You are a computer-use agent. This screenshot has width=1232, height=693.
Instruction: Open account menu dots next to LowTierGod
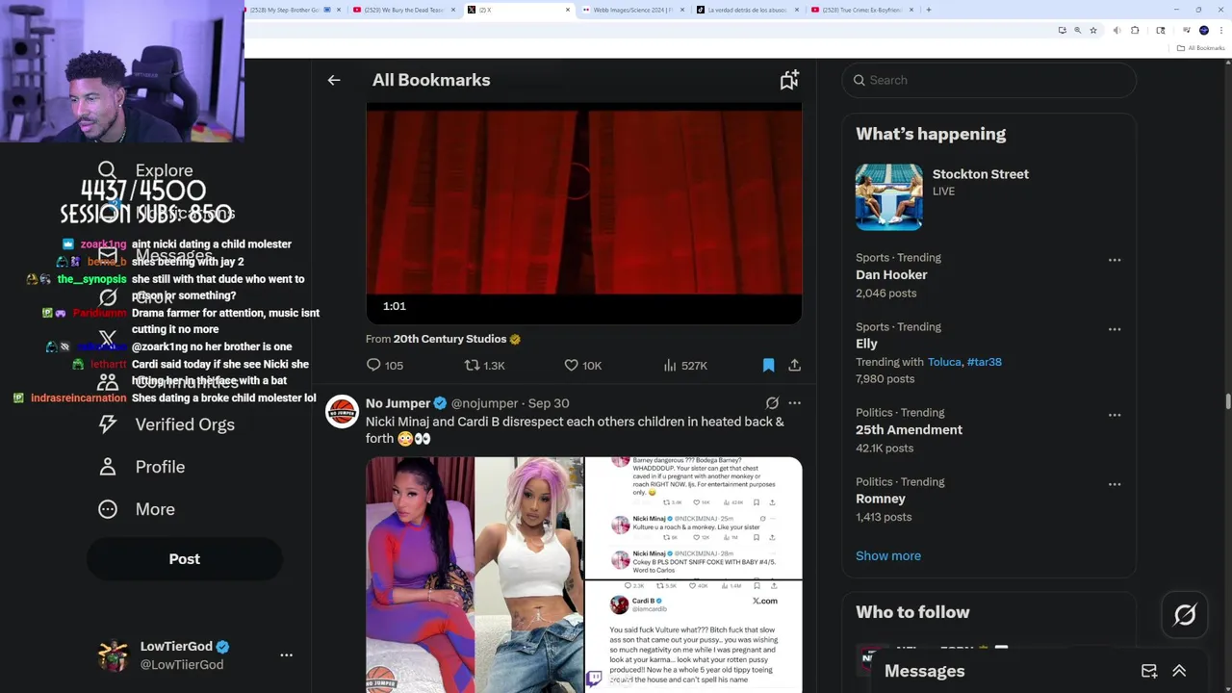(286, 655)
